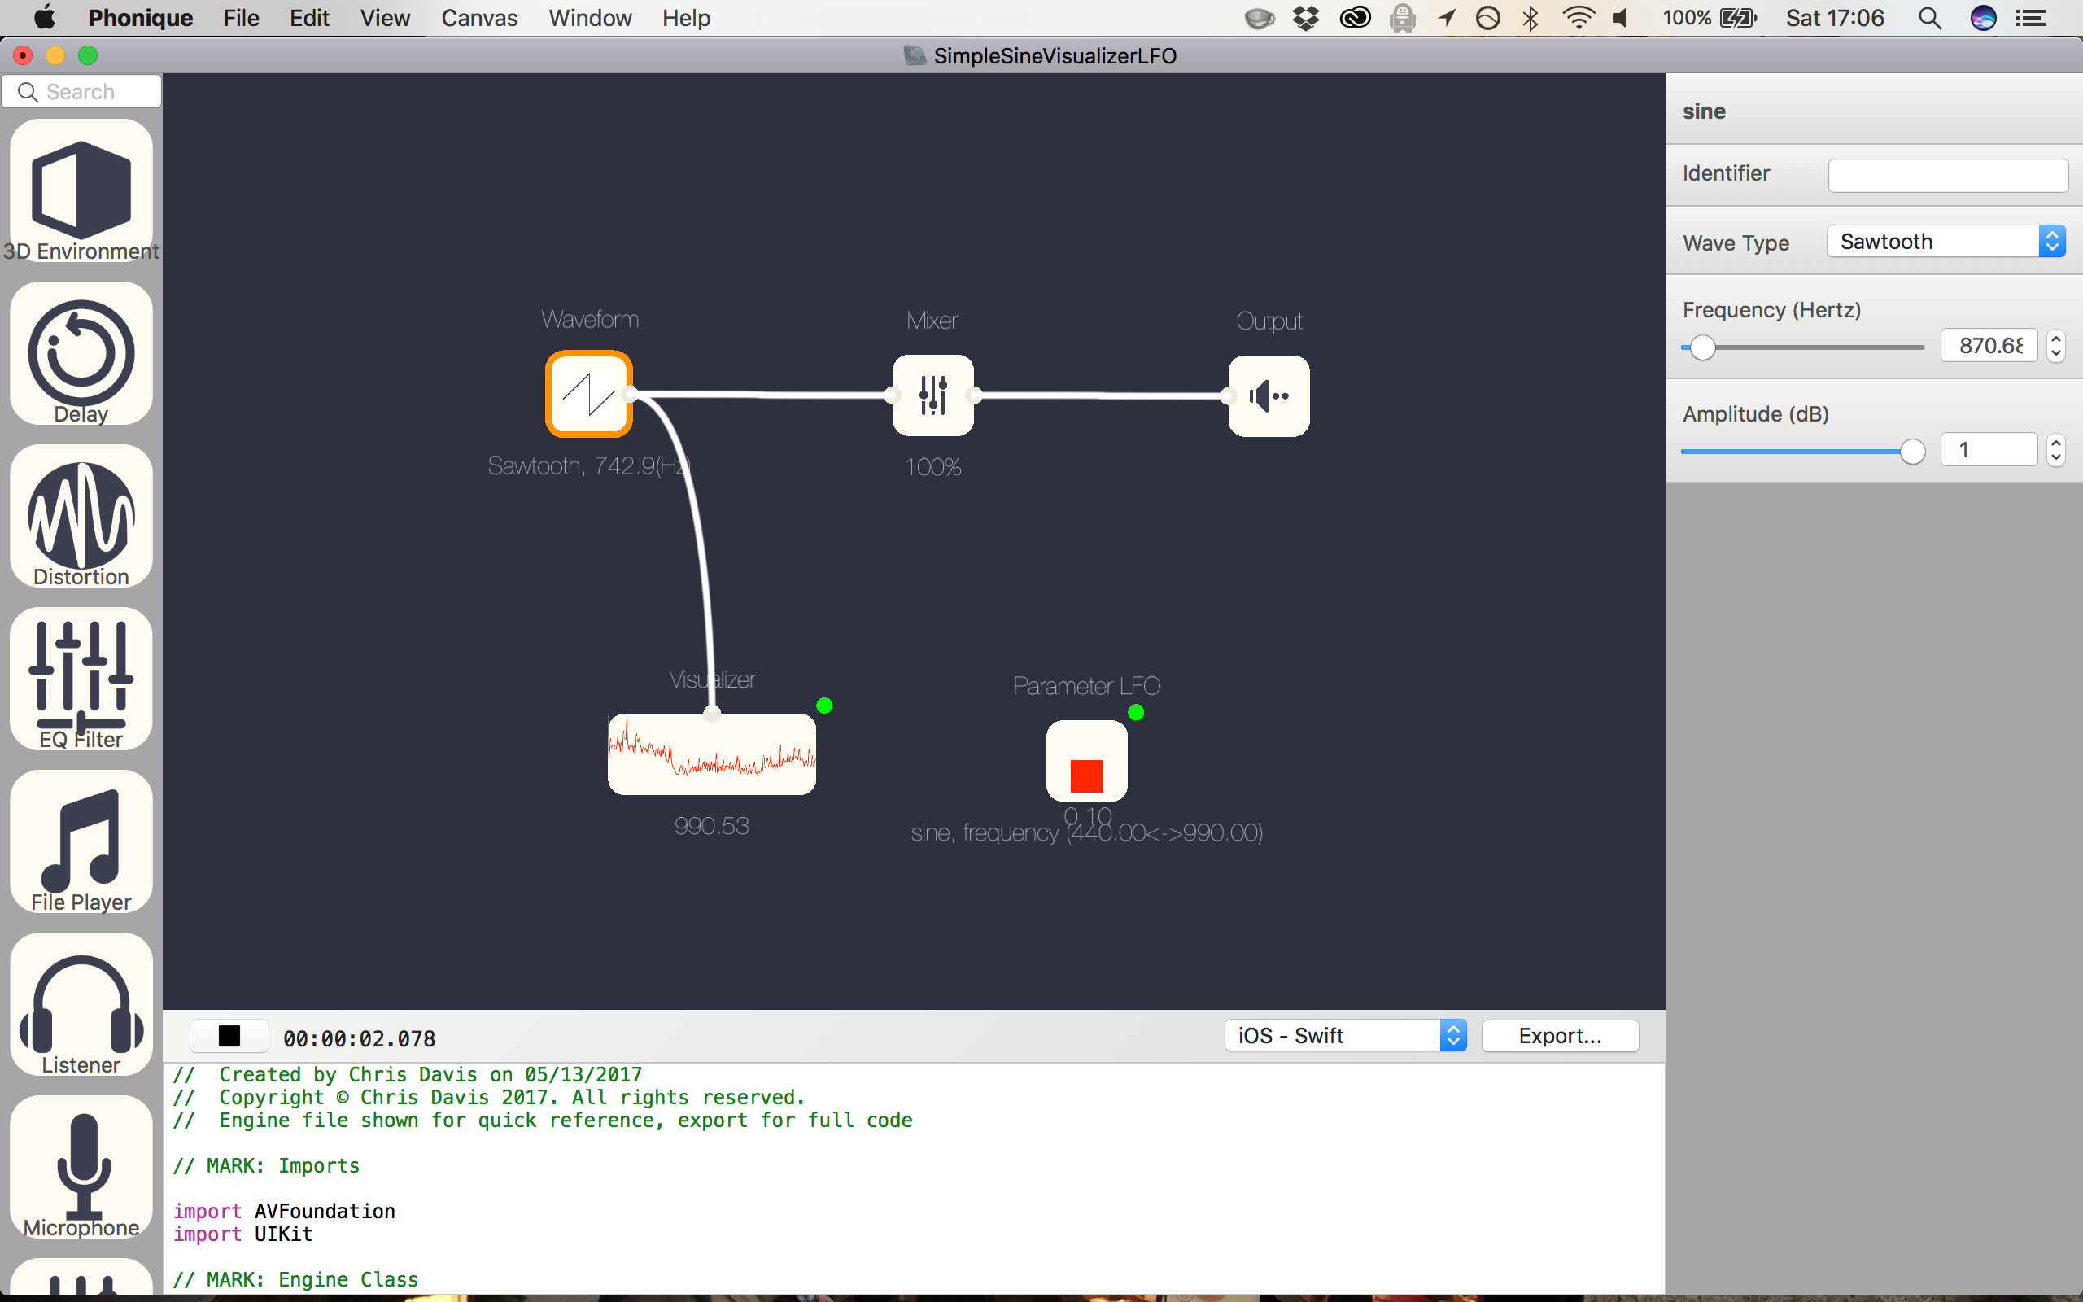Toggle the Visualizer green status dot
Screen dimensions: 2083x1302
pos(823,706)
